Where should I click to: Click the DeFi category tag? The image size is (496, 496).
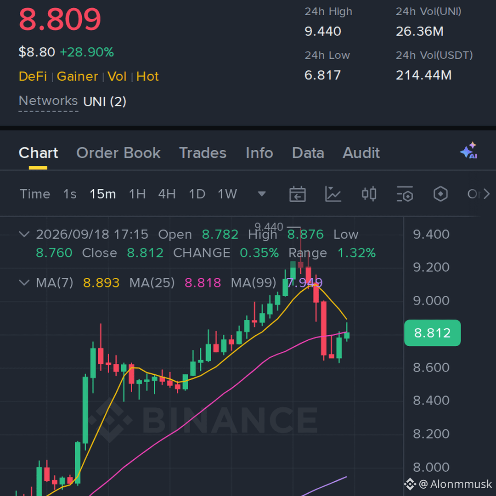(x=33, y=77)
